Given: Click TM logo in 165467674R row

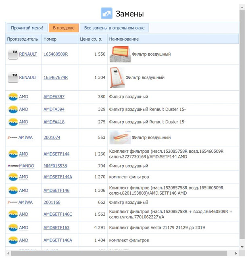Looking at the screenshot, I should coord(13,77).
